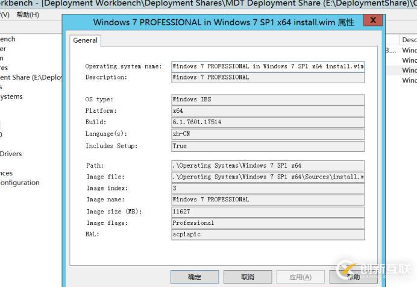Viewport: 417px width, 287px height.
Task: Select the Workbench root tree node
Action: click(7, 39)
